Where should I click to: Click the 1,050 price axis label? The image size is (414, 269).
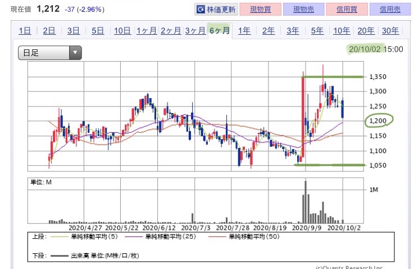[377, 165]
